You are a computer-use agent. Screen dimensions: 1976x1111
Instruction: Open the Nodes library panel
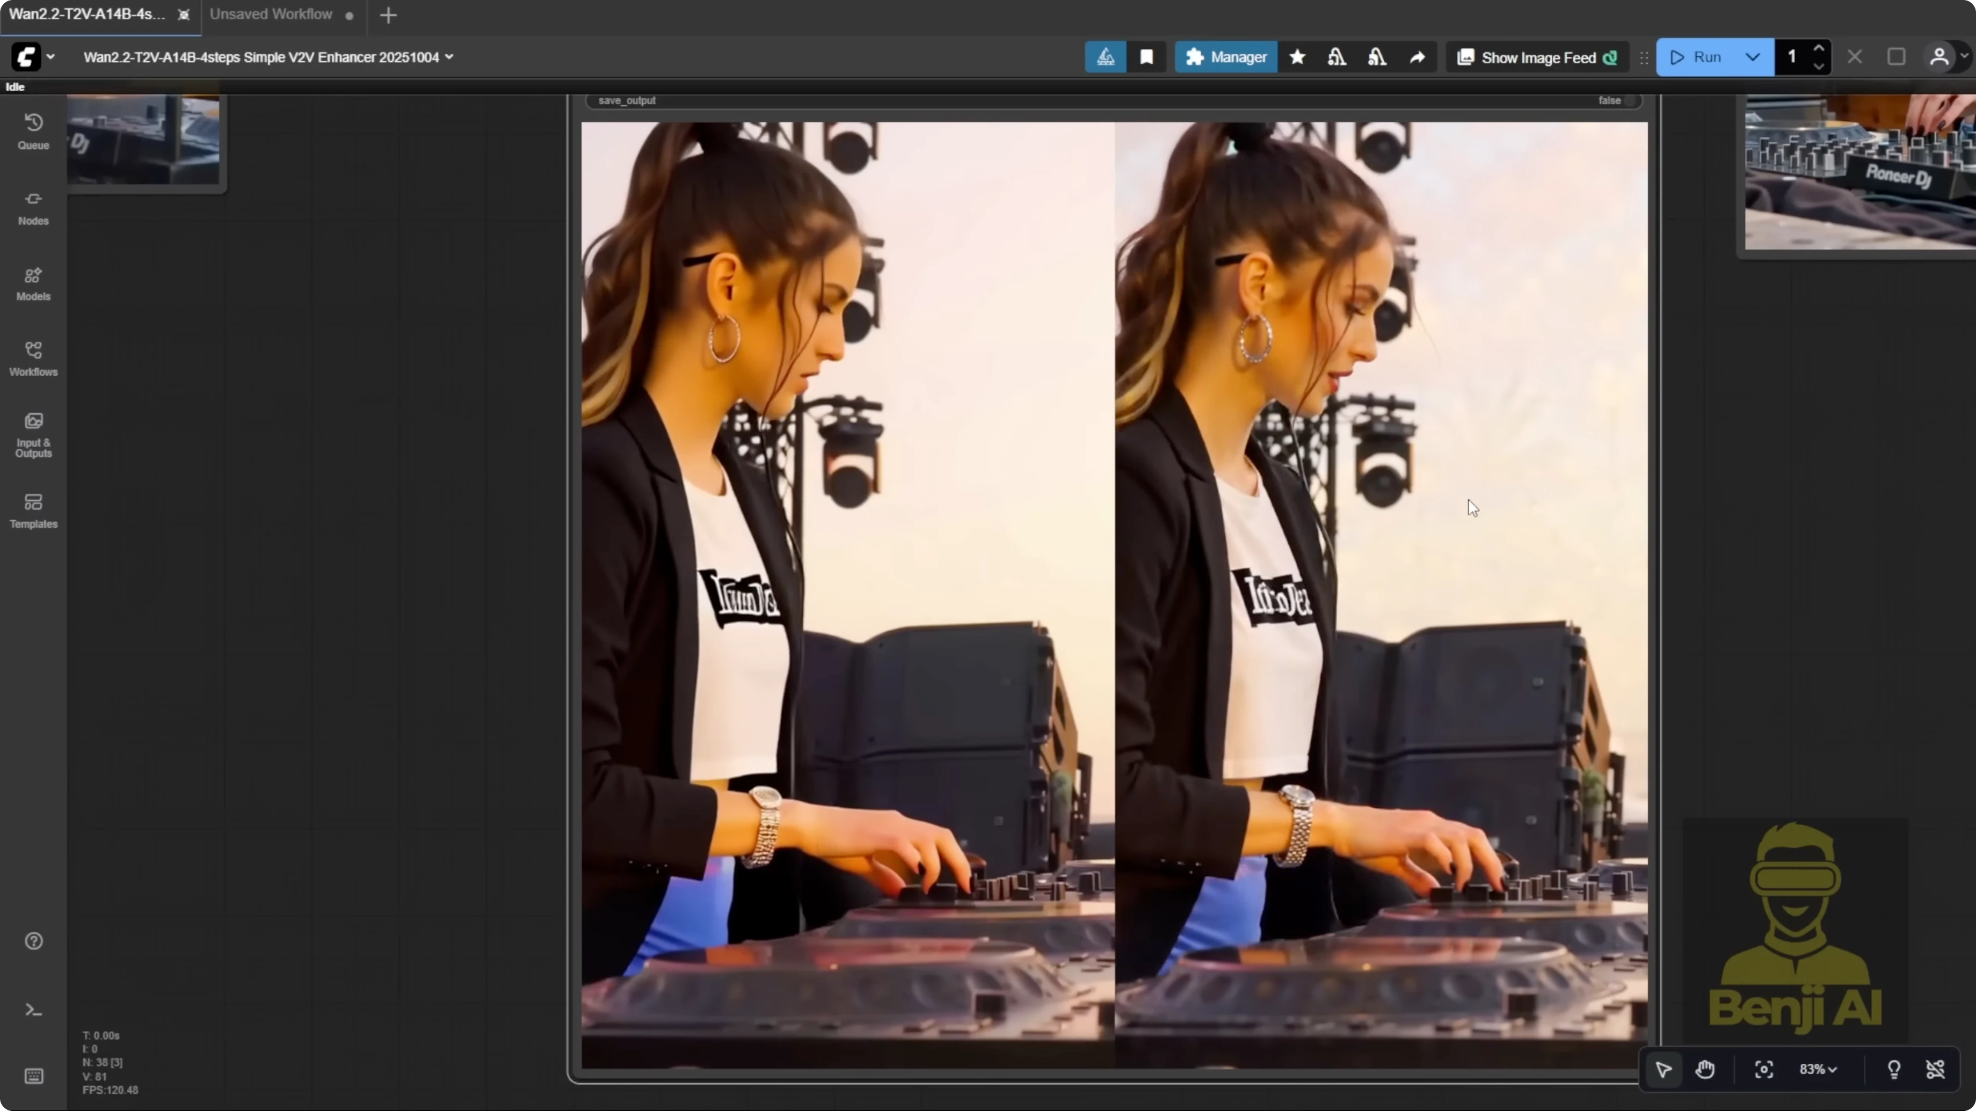click(33, 208)
